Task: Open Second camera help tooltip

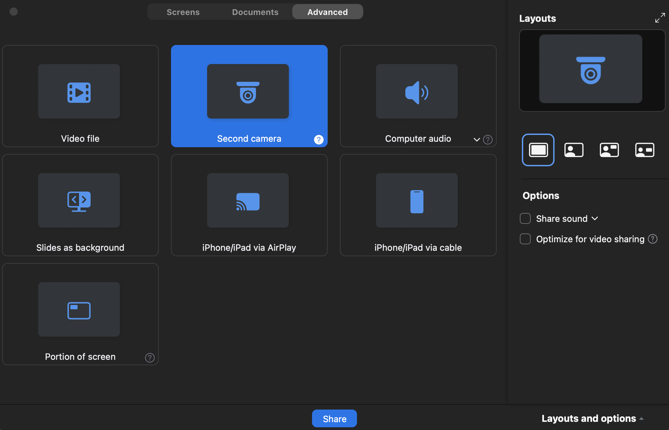Action: 318,139
